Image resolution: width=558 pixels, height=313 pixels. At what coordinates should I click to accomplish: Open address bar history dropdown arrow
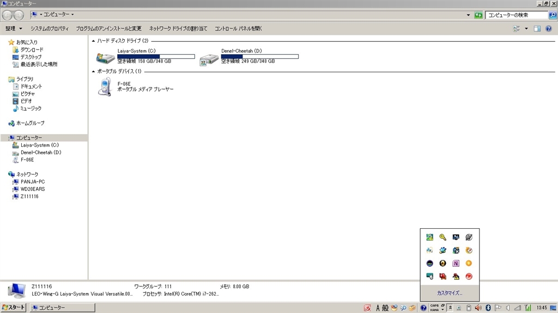pos(468,15)
